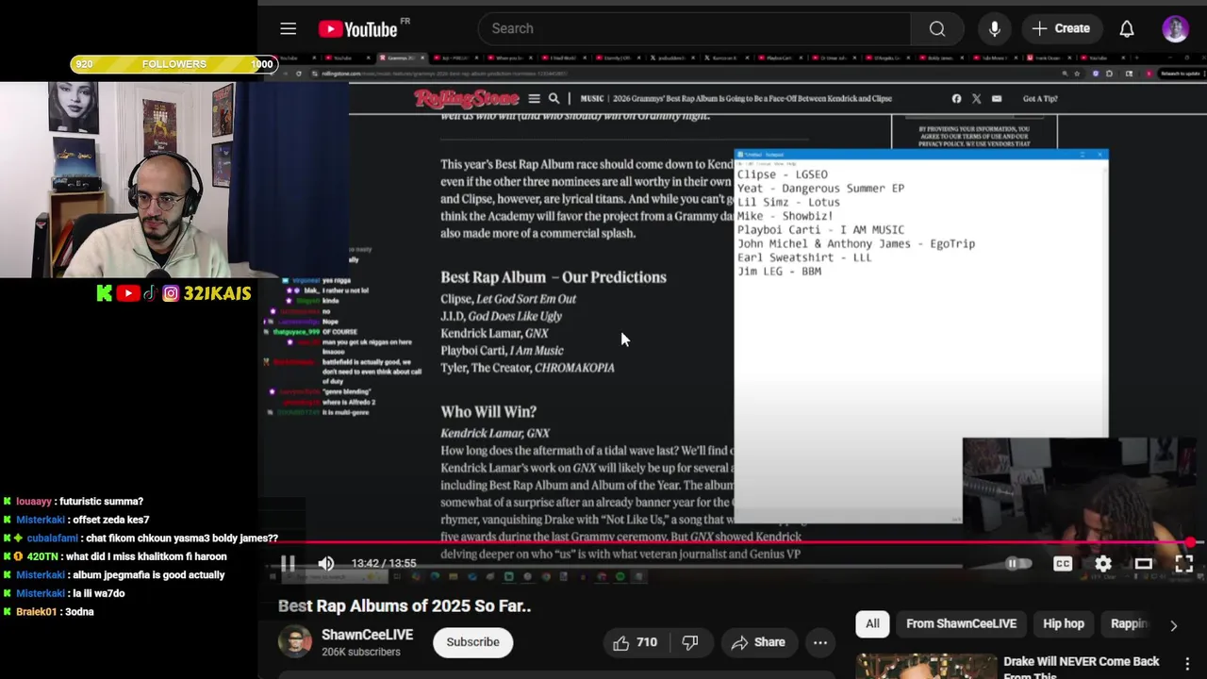The height and width of the screenshot is (679, 1207).
Task: Click the TikTok icon in overlay
Action: point(150,293)
